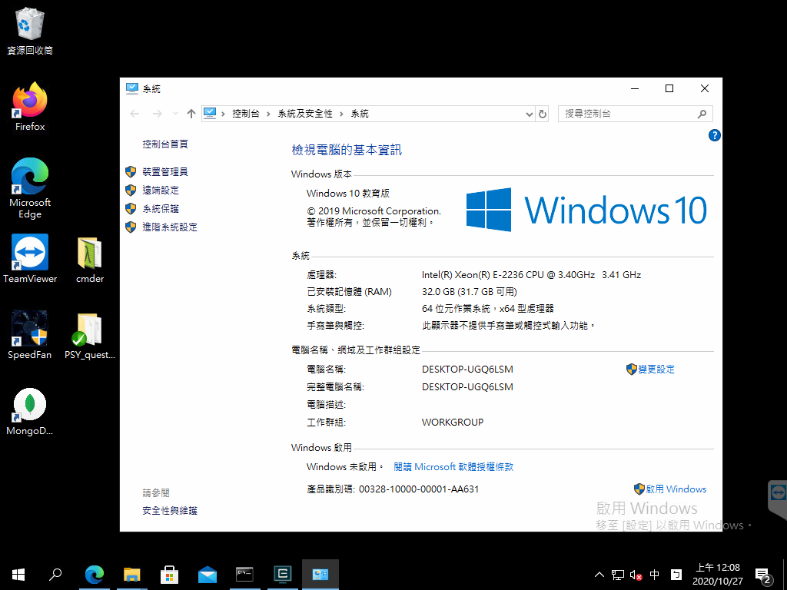Open taskbar search magnifier
Image resolution: width=787 pixels, height=590 pixels.
pos(55,575)
